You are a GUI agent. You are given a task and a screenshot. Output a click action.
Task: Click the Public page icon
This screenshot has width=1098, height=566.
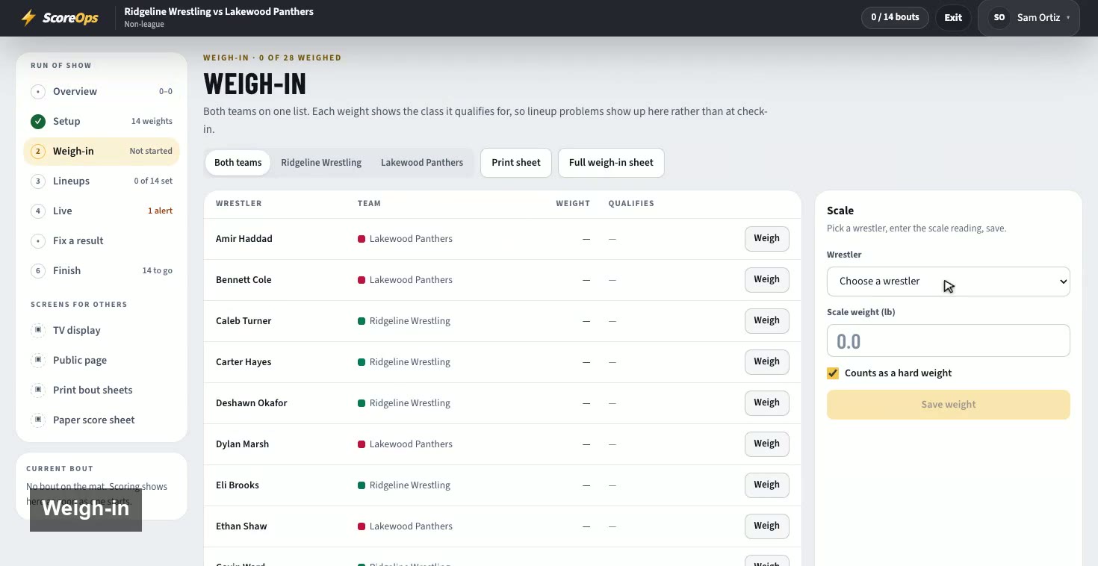coord(38,360)
